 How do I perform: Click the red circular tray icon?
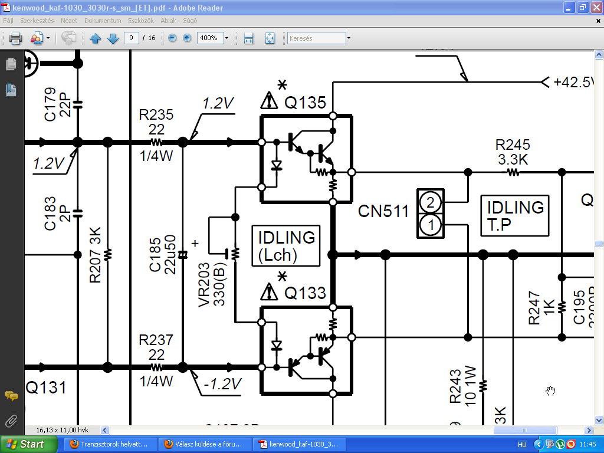571,445
